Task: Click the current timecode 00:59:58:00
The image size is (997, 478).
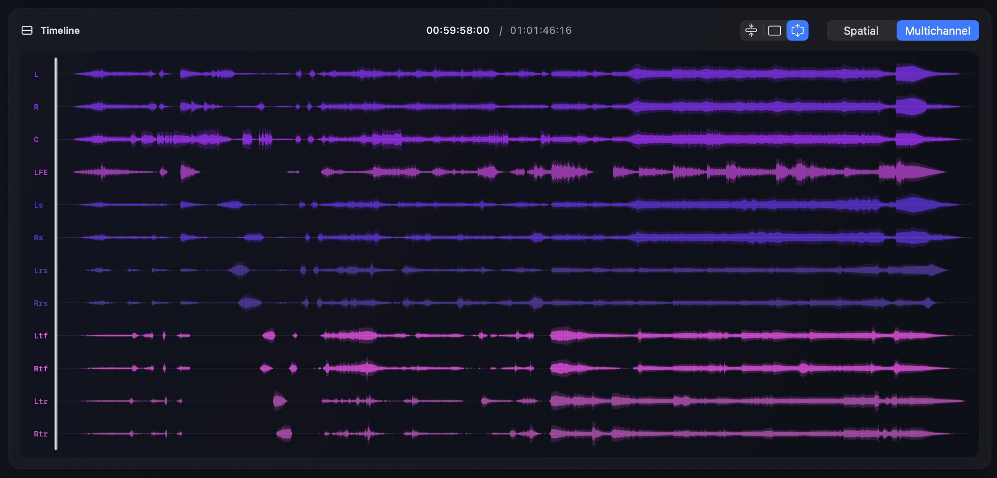Action: click(x=457, y=30)
